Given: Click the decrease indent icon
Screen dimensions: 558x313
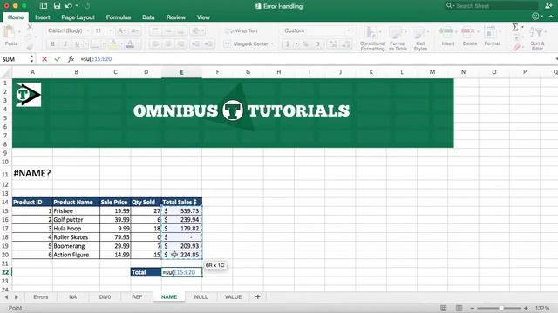Looking at the screenshot, I should (x=195, y=44).
